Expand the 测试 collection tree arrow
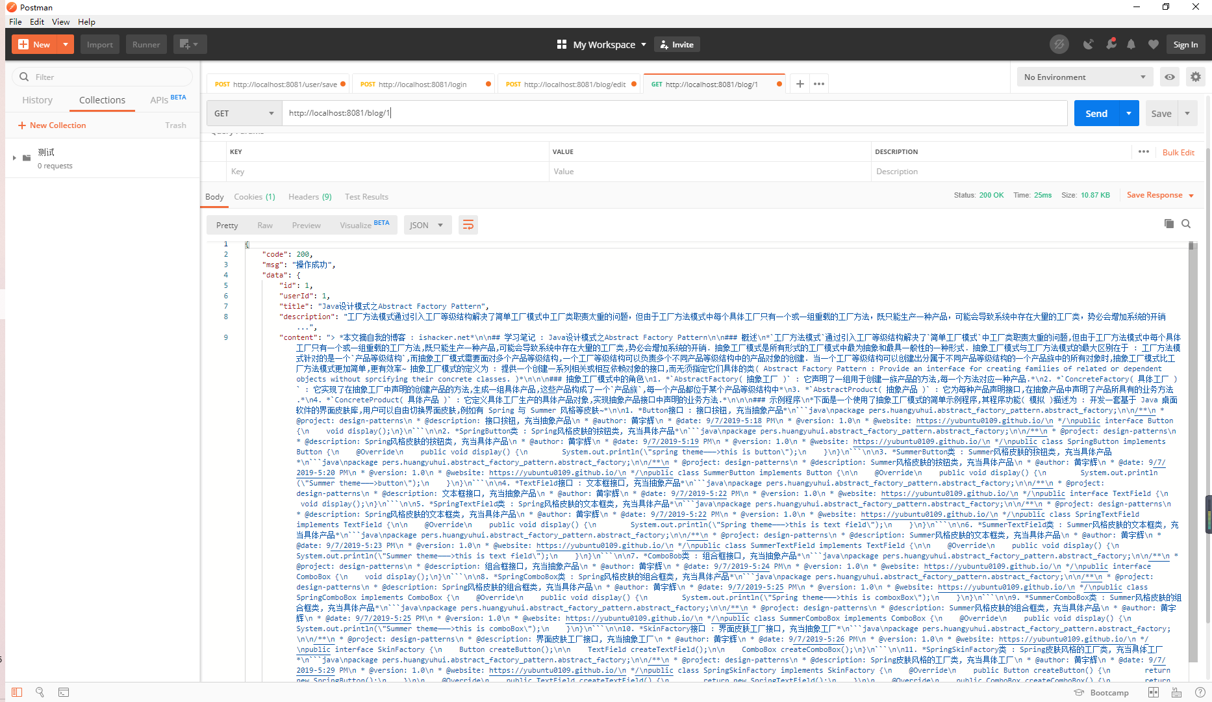1212x702 pixels. tap(14, 158)
